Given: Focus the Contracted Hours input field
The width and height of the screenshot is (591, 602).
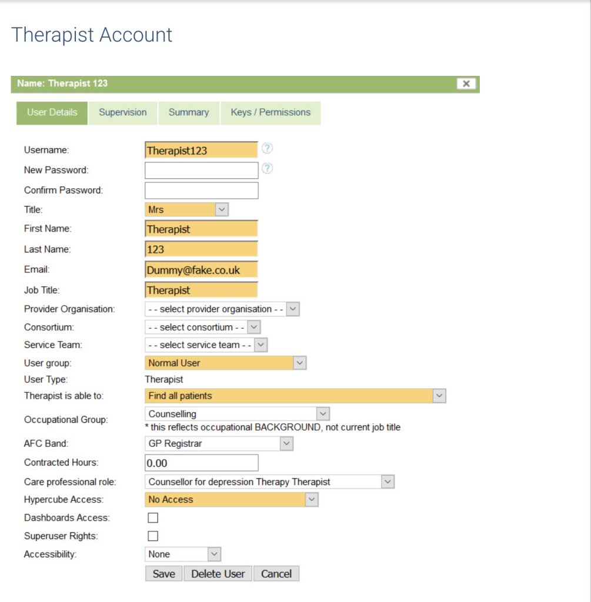Looking at the screenshot, I should [x=202, y=463].
